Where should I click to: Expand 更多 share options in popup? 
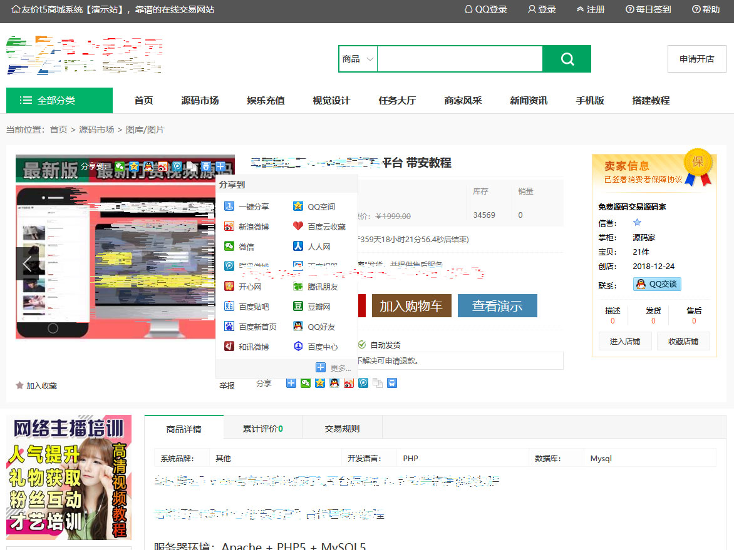[x=334, y=368]
